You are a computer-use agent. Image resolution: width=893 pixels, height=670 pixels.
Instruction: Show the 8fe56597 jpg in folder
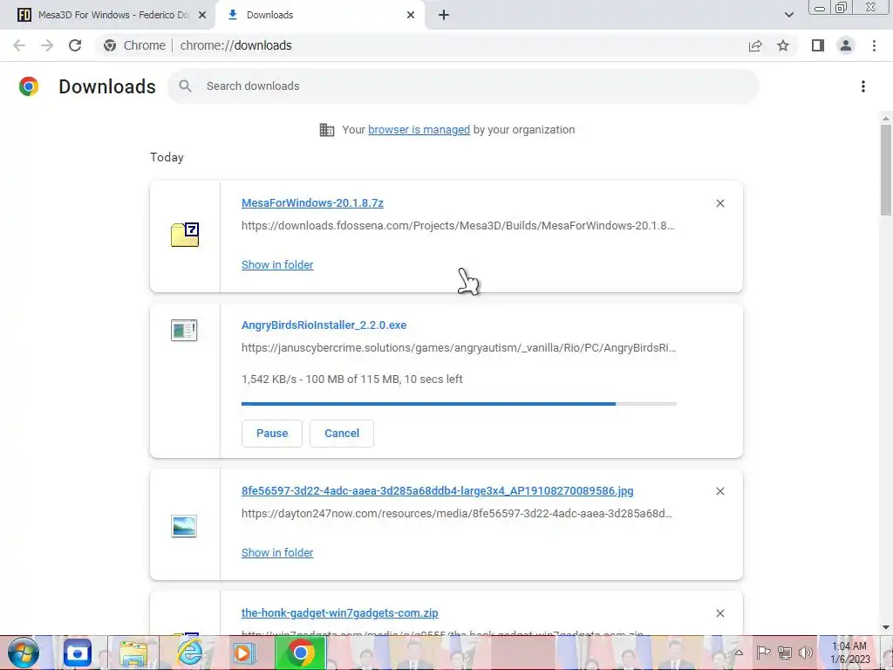pyautogui.click(x=277, y=552)
